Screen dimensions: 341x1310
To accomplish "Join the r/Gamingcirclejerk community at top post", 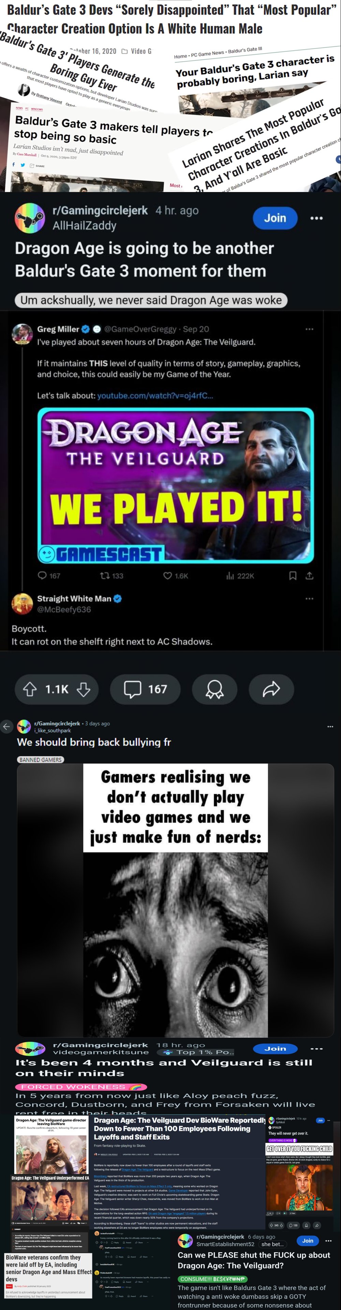I will click(x=275, y=218).
